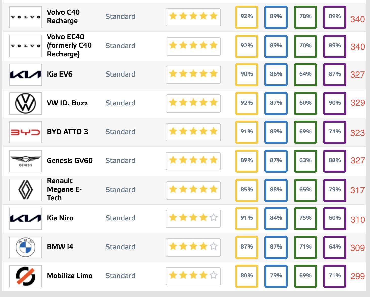
Task: Select the BYD brand logo
Action: pyautogui.click(x=26, y=132)
